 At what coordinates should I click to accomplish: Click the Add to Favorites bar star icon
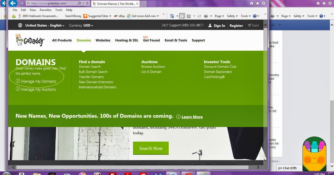point(14,16)
